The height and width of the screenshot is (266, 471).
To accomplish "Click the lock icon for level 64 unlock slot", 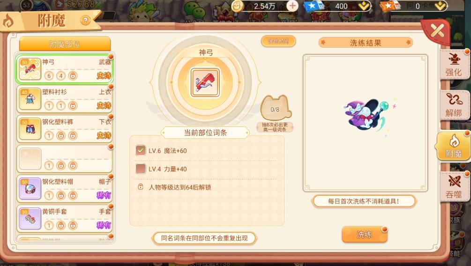I will (140, 187).
